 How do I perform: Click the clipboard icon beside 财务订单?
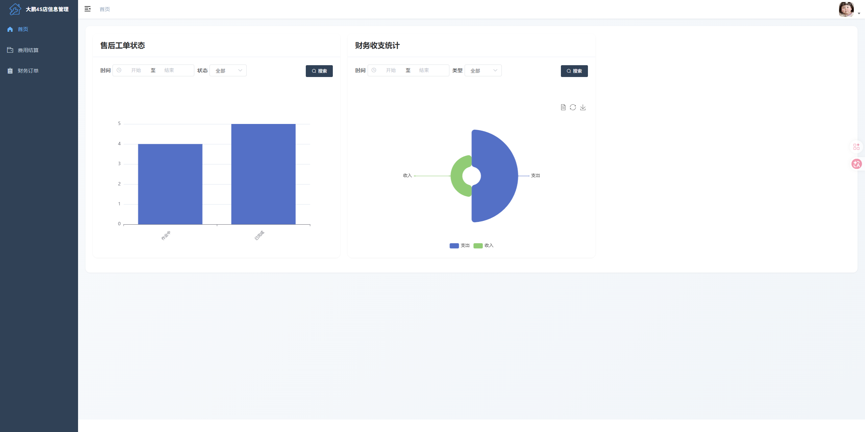(x=10, y=71)
